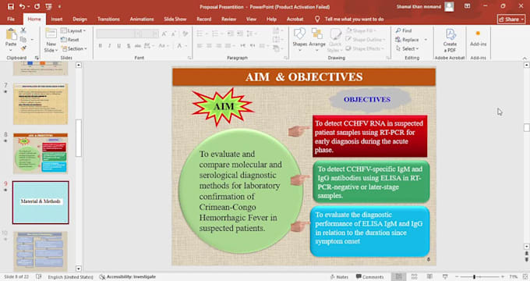Adjust the zoom slider handle
Screen dimensions: 530x281
(x=474, y=276)
